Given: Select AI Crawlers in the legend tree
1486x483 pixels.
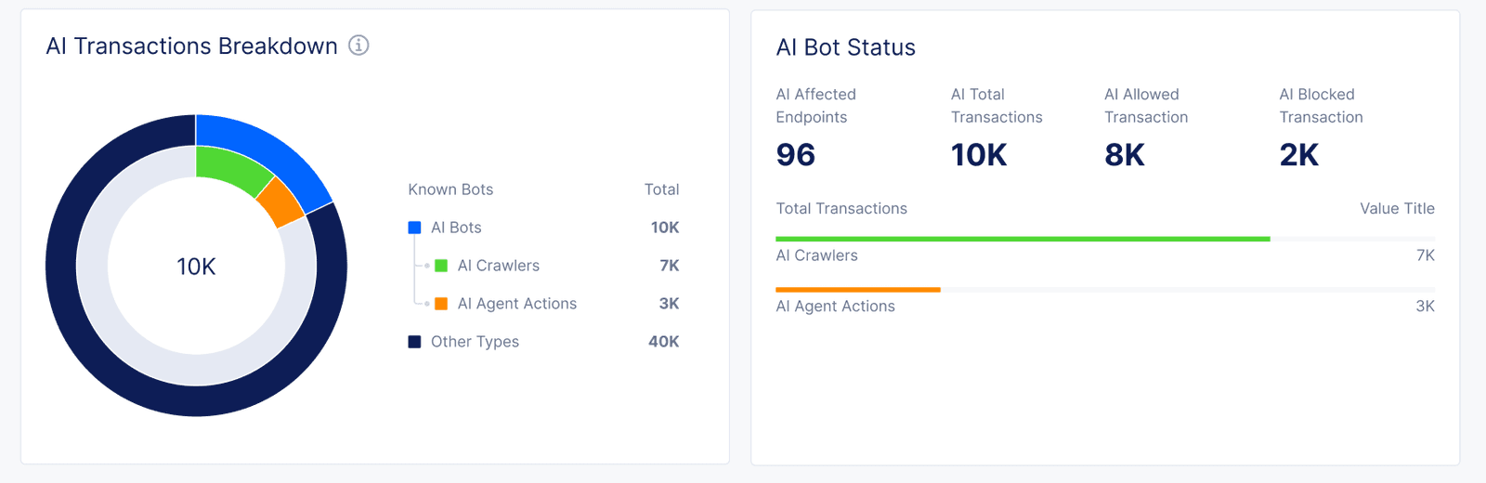Looking at the screenshot, I should tap(498, 266).
